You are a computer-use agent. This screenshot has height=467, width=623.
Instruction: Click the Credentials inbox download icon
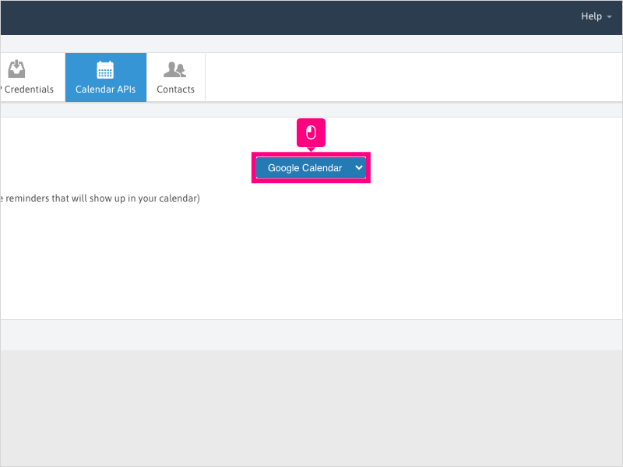click(x=16, y=68)
